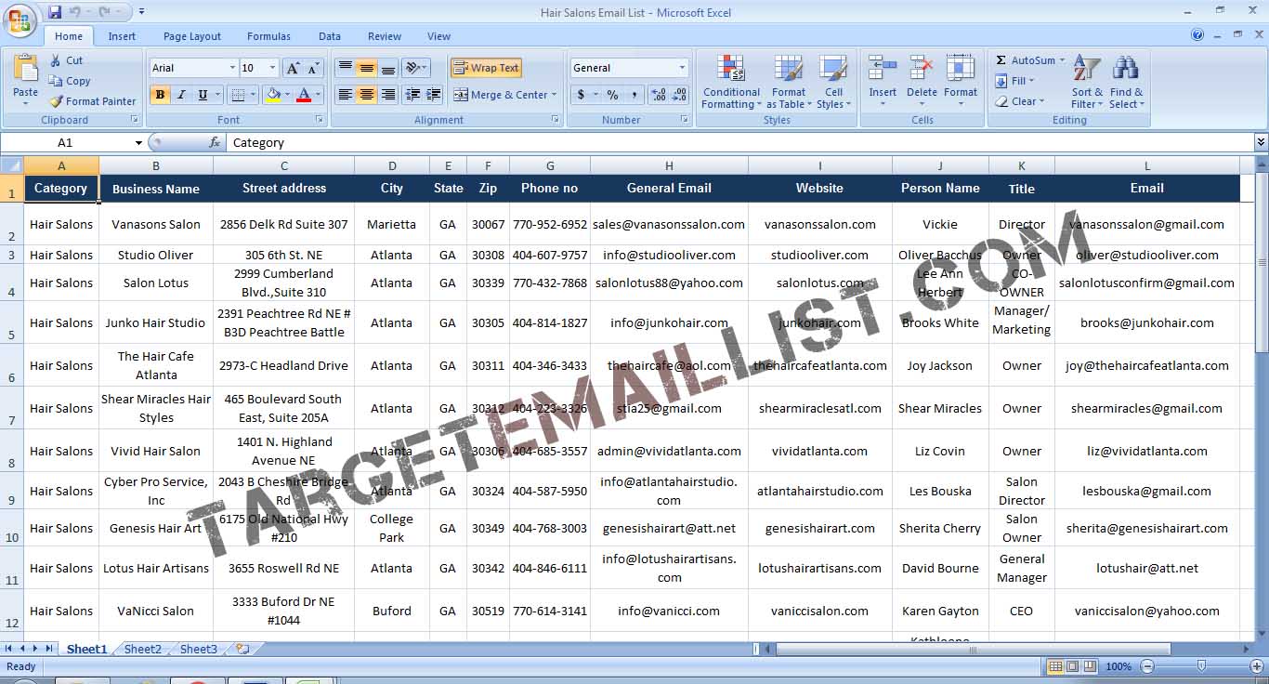Open the font size dropdown

tap(272, 68)
